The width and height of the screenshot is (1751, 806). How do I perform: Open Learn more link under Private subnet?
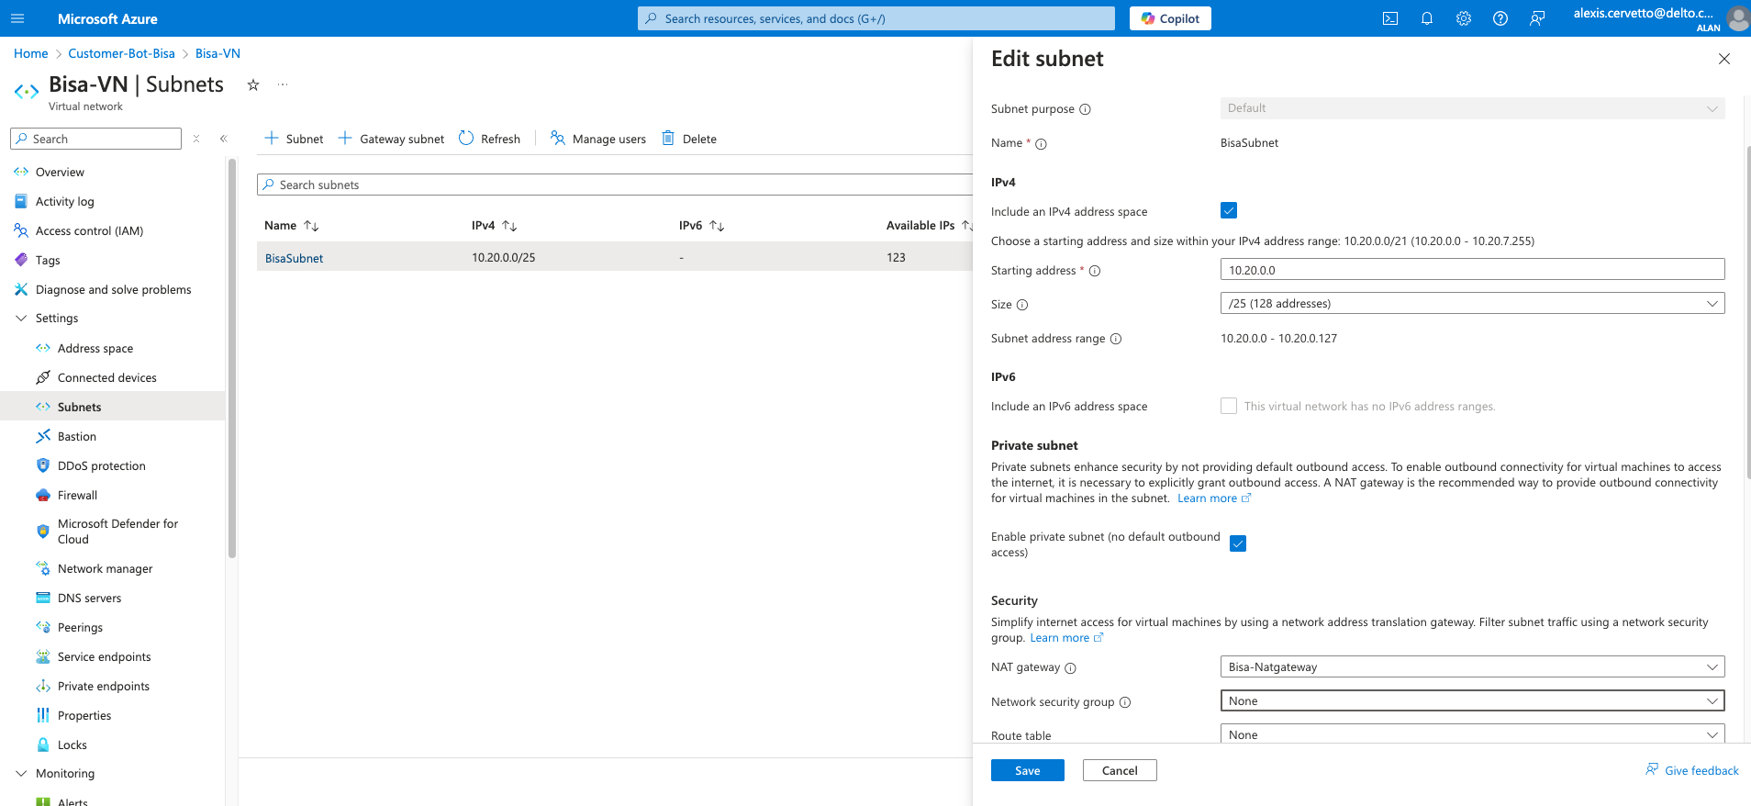coord(1214,498)
